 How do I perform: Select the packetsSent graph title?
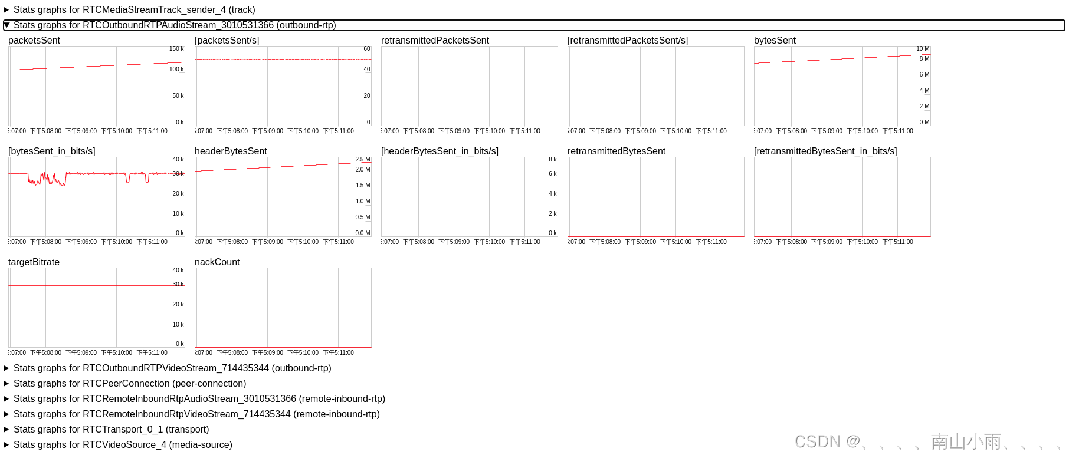tap(34, 41)
